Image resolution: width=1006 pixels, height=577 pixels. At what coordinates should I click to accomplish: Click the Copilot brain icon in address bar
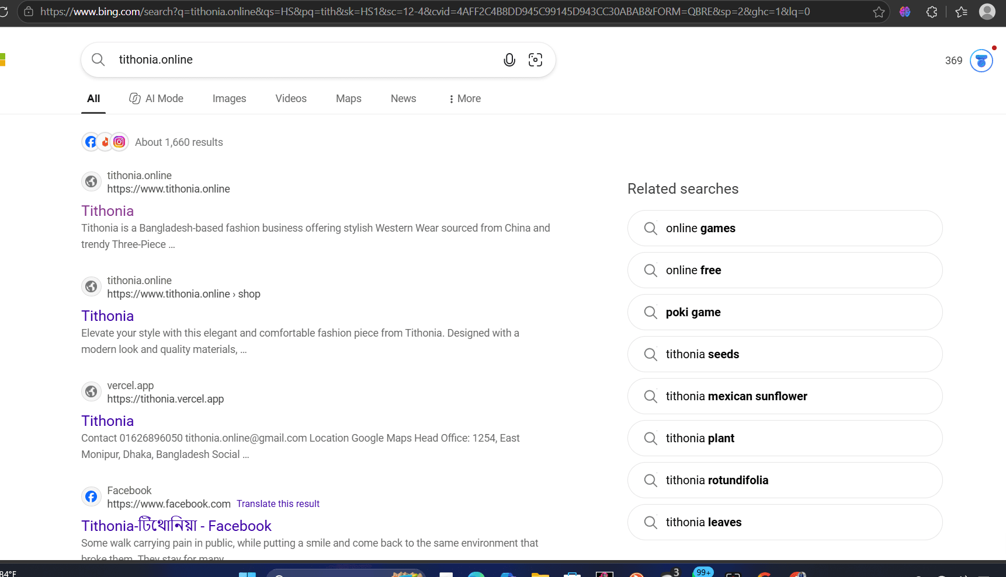905,12
